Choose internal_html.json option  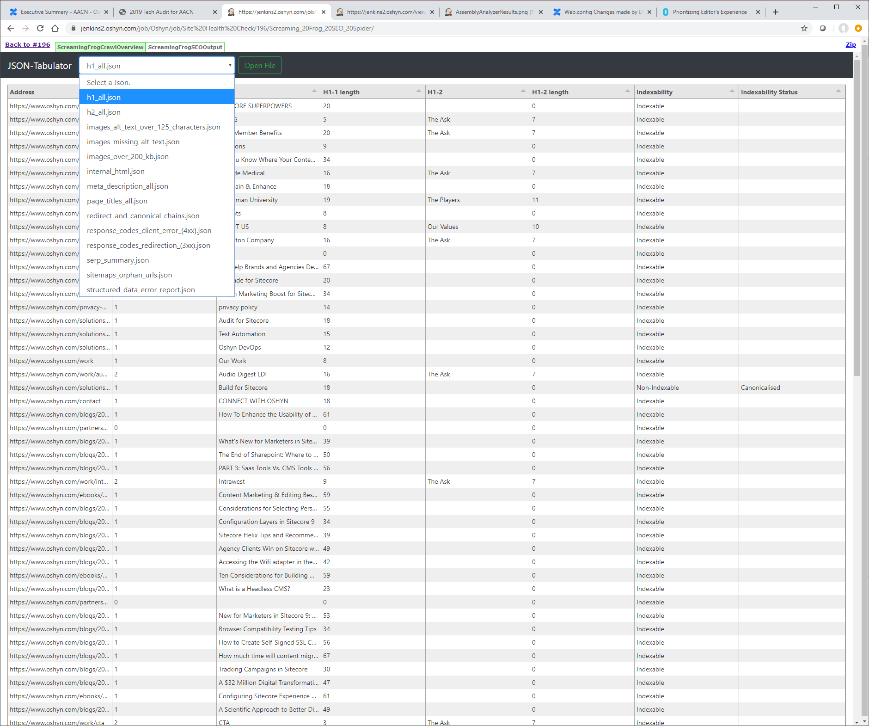(157, 171)
